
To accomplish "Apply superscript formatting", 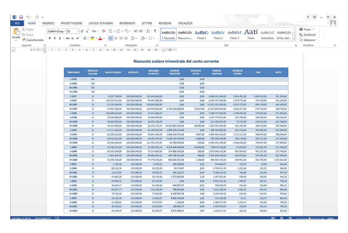I will pos(78,38).
